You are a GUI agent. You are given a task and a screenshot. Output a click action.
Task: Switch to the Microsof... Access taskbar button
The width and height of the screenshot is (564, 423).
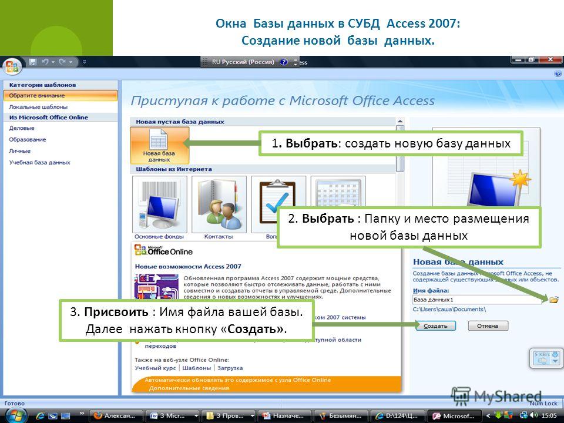454,416
